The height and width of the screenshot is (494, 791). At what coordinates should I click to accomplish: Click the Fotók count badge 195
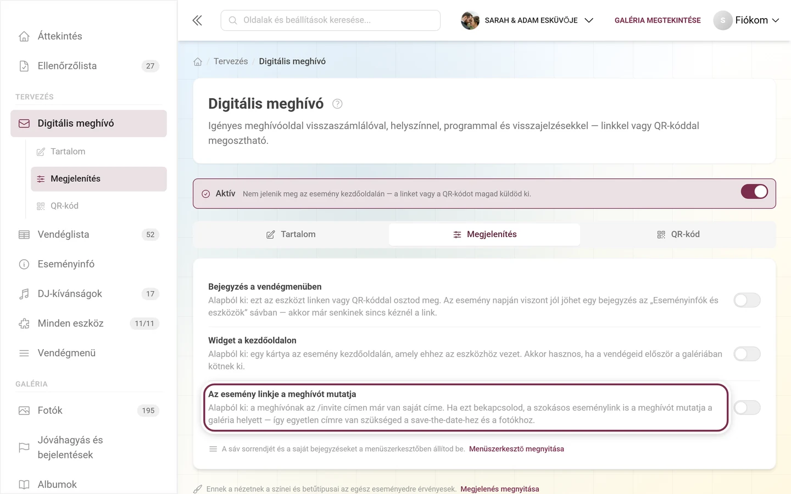pyautogui.click(x=148, y=411)
